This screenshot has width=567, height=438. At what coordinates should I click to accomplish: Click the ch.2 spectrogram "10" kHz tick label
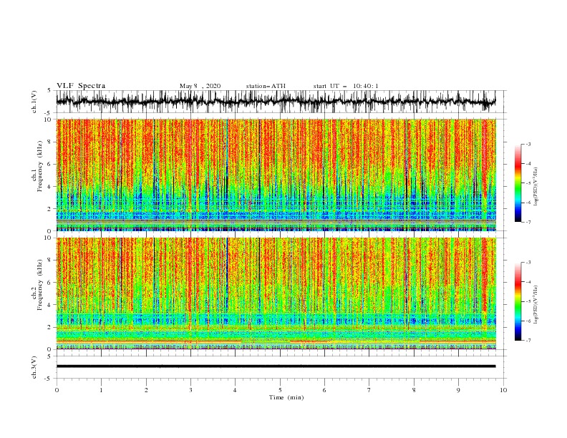pos(49,238)
